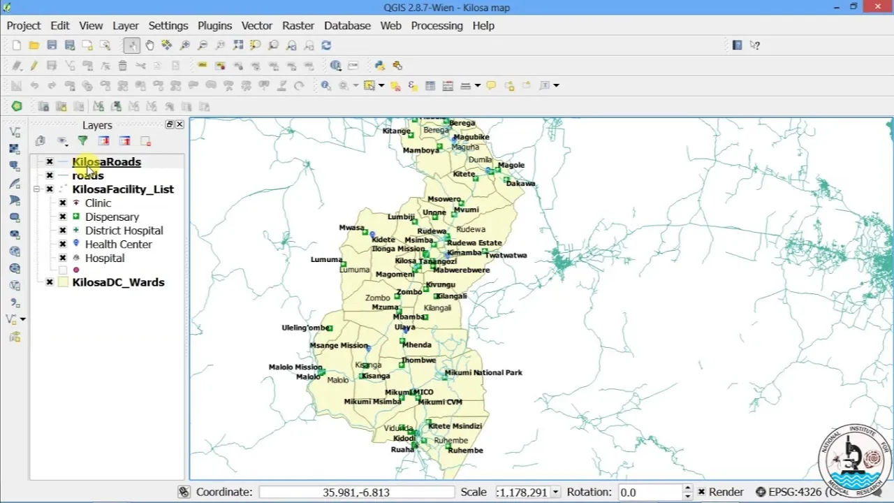The height and width of the screenshot is (503, 894).
Task: Open the Processing menu
Action: 437,25
